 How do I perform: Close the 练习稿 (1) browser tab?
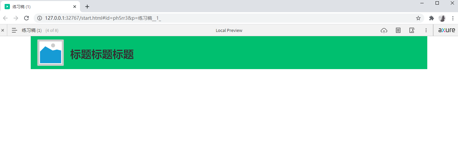(x=75, y=7)
